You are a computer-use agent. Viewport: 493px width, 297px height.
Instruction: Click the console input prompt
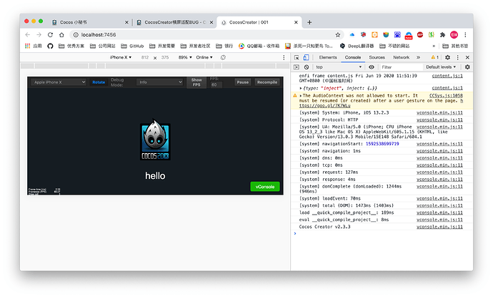coord(382,234)
